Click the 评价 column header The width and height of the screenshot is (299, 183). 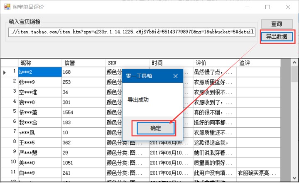214,62
